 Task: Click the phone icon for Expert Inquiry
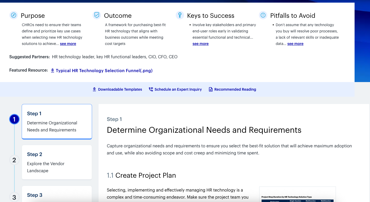[x=151, y=89]
